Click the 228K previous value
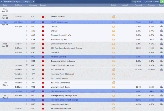 (x=152, y=100)
